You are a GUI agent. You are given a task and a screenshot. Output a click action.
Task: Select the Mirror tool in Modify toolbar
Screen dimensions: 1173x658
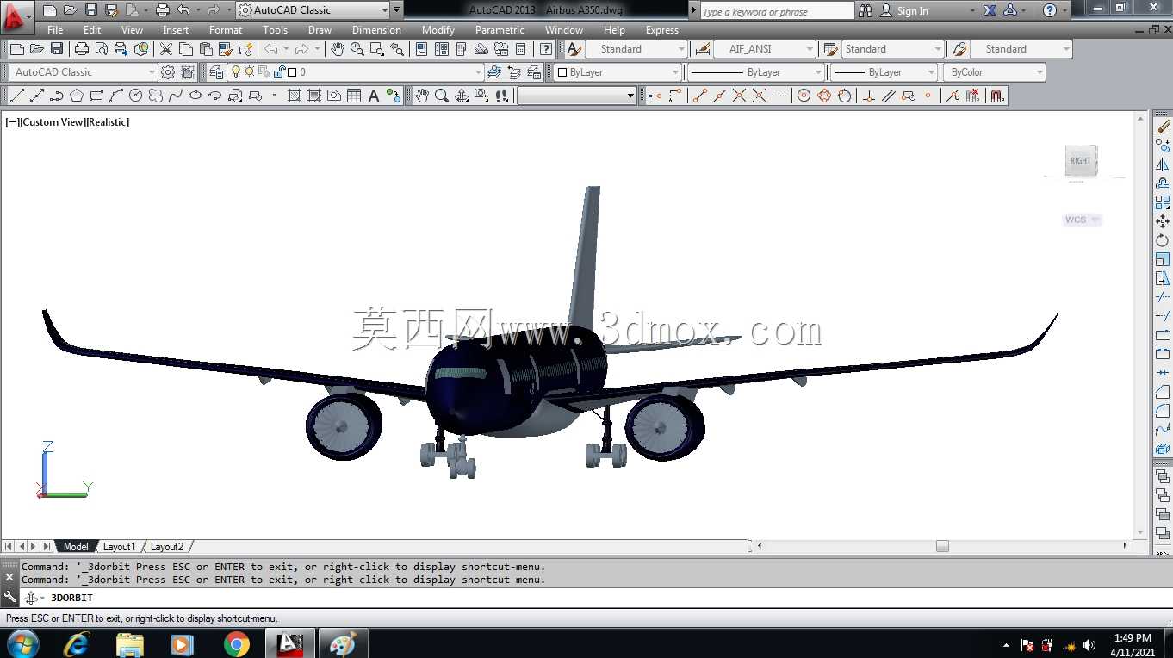click(x=1163, y=164)
